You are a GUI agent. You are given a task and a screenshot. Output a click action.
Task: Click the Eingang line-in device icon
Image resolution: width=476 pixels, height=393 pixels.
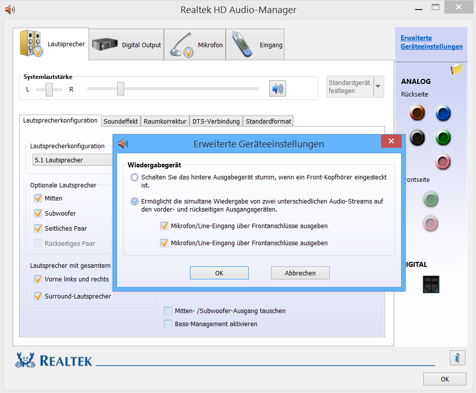242,45
